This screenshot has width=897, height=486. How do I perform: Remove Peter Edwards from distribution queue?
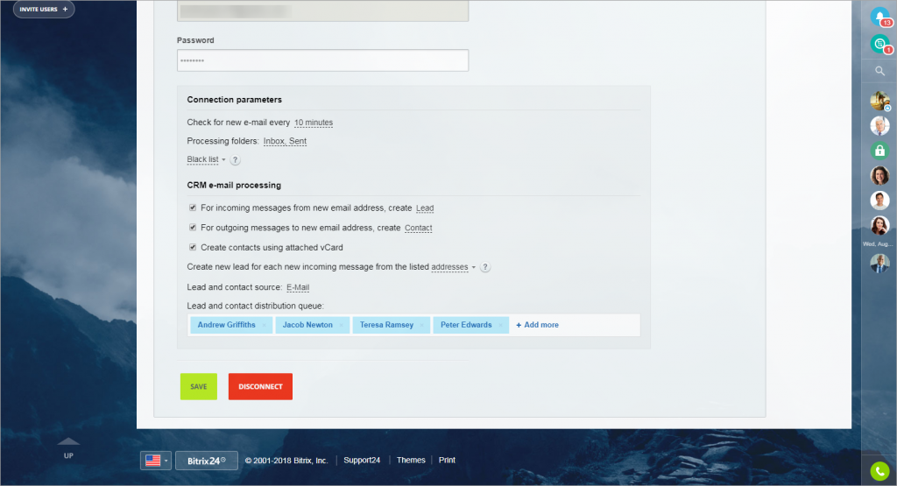(500, 325)
